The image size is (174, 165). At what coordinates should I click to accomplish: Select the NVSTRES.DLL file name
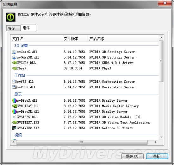(x=28, y=117)
